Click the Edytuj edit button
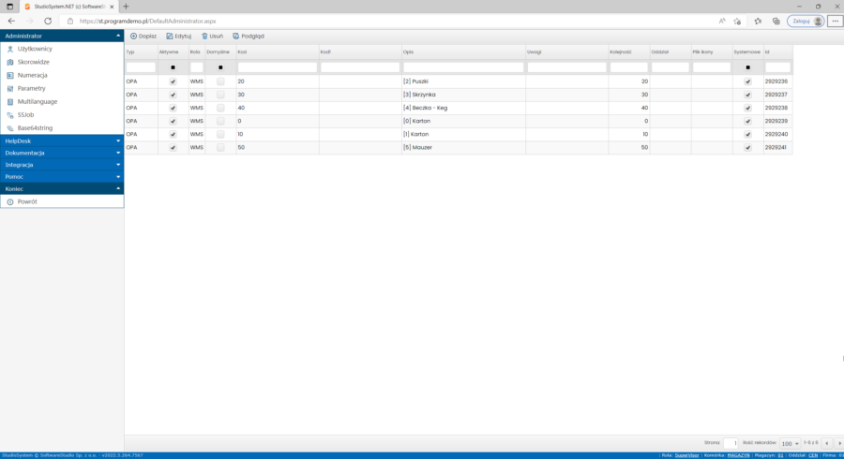844x459 pixels. [x=179, y=36]
